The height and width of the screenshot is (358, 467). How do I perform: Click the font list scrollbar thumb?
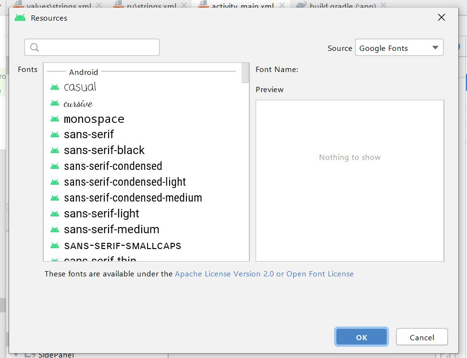coord(245,72)
